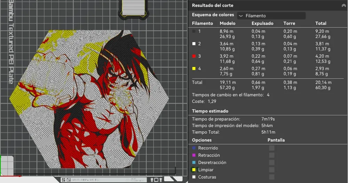Click the blue Recorrido color marker
The width and height of the screenshot is (348, 183).
coord(194,148)
